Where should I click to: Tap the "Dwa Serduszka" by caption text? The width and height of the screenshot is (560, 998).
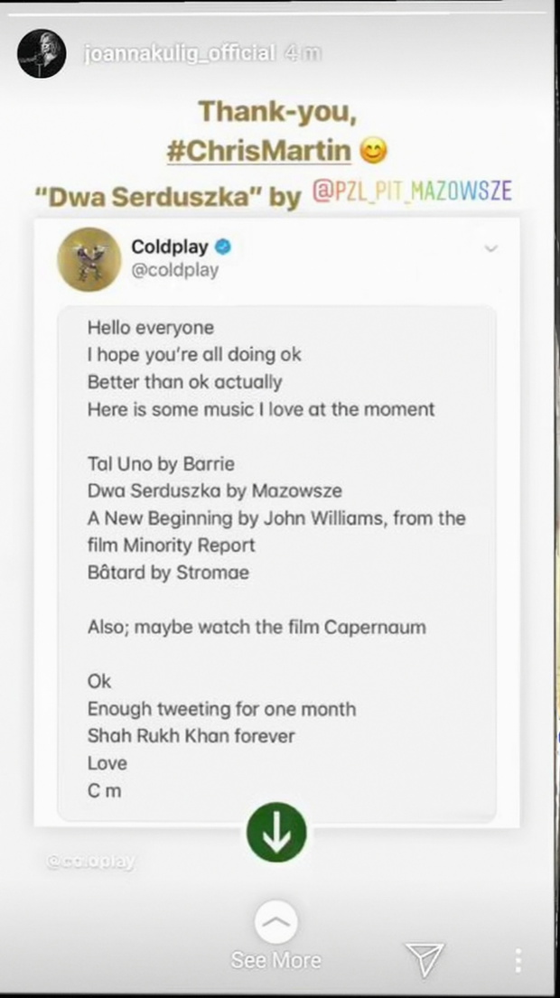click(x=168, y=195)
